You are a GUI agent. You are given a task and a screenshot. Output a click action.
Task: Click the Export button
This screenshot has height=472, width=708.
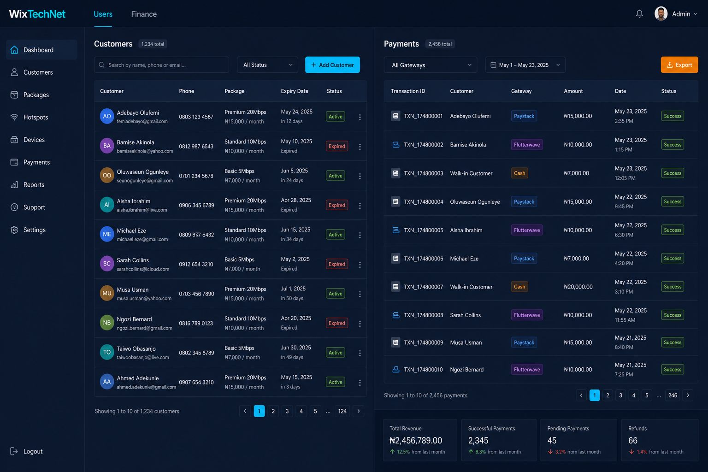pyautogui.click(x=679, y=65)
